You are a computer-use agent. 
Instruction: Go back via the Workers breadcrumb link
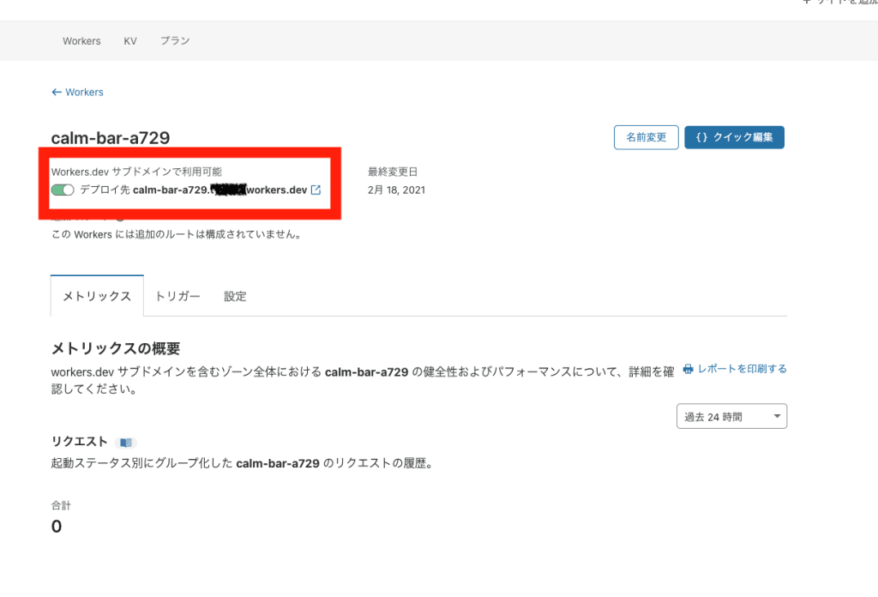85,92
